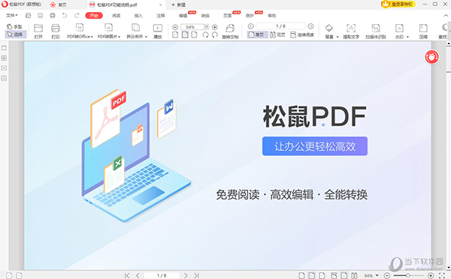Zoom in with toolbar plus icon
Viewport: 451px width, 279px height.
[214, 27]
